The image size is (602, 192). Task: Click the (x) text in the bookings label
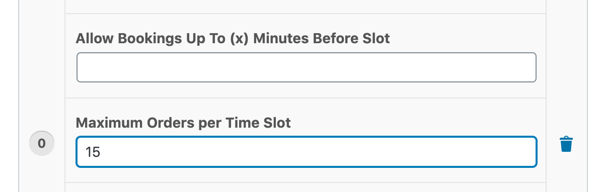[x=240, y=39]
